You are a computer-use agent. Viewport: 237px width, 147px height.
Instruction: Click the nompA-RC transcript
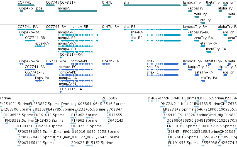78,35
